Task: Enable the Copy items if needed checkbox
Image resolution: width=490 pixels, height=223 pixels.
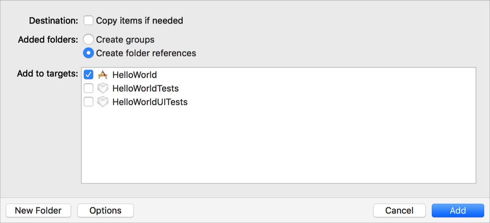Action: 88,20
